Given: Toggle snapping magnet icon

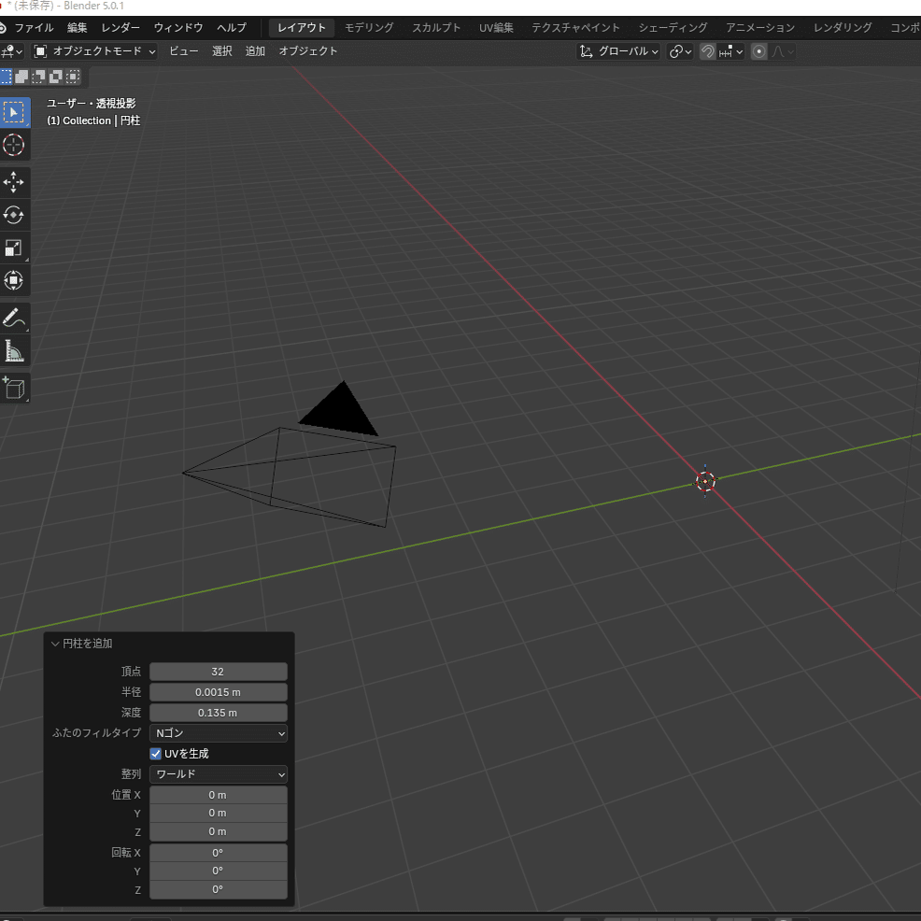Looking at the screenshot, I should coord(708,51).
